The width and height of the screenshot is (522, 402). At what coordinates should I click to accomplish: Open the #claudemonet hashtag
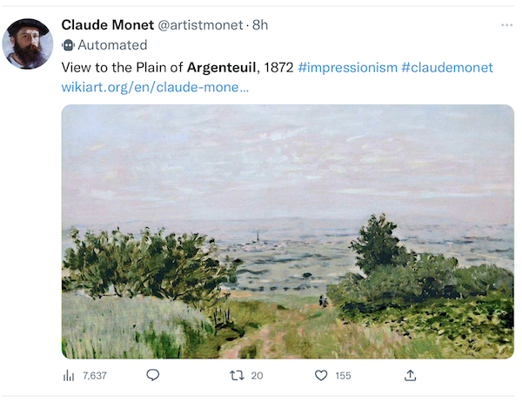[447, 67]
